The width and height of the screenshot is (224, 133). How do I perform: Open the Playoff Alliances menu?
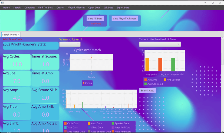point(76,8)
